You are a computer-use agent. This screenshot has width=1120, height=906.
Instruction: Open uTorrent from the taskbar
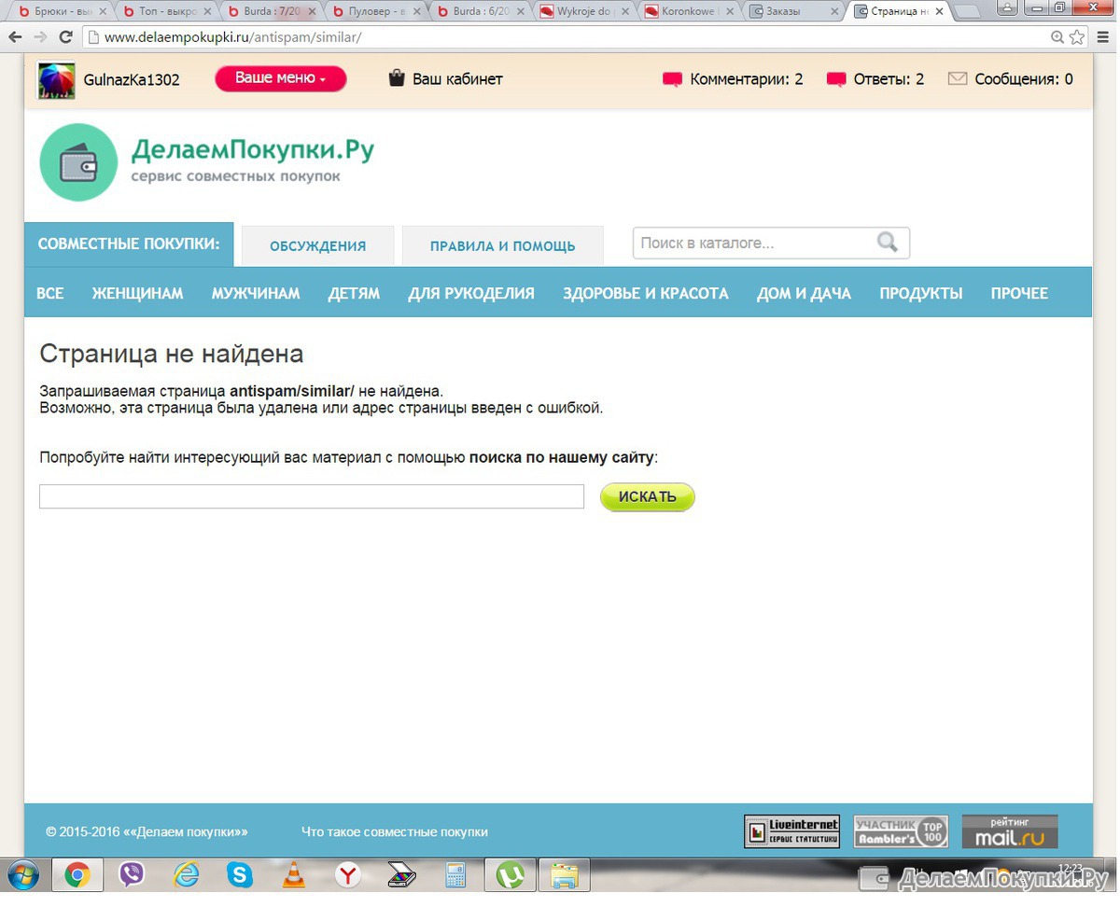click(x=510, y=875)
